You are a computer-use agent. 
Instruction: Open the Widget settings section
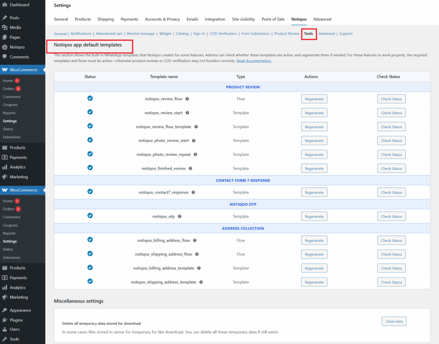(x=165, y=33)
